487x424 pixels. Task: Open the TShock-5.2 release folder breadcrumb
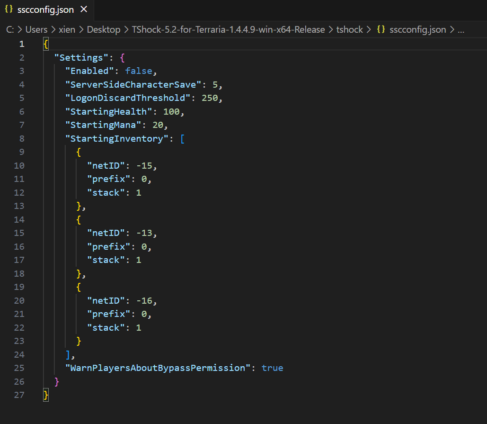point(228,30)
